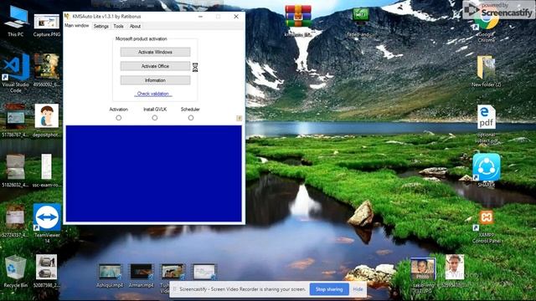536x301 pixels.
Task: Launch Visual Studio Code from the desktop
Action: tap(16, 73)
